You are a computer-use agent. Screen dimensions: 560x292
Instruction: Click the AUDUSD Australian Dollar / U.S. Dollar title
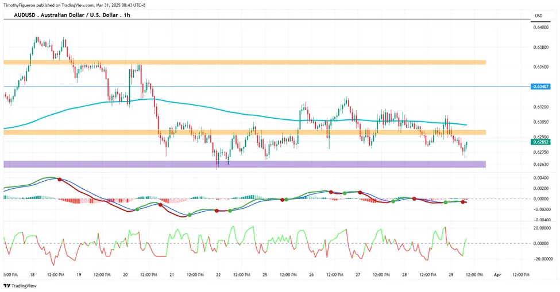pyautogui.click(x=72, y=15)
